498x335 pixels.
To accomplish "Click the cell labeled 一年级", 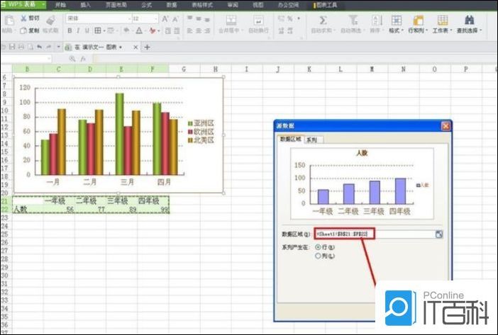I will pyautogui.click(x=59, y=200).
